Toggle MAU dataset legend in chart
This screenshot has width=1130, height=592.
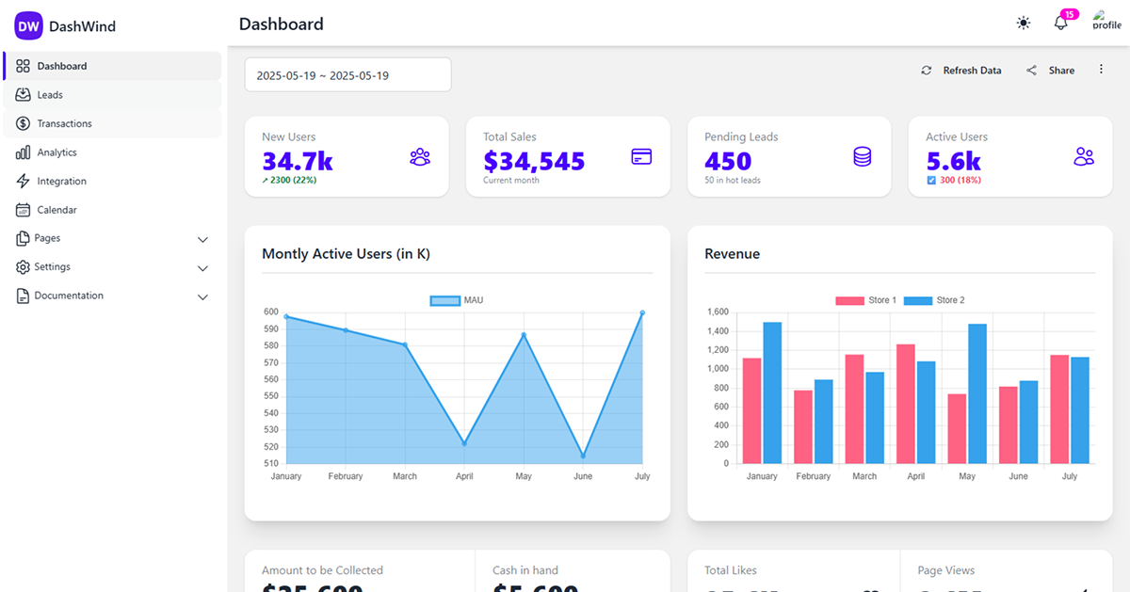(457, 300)
